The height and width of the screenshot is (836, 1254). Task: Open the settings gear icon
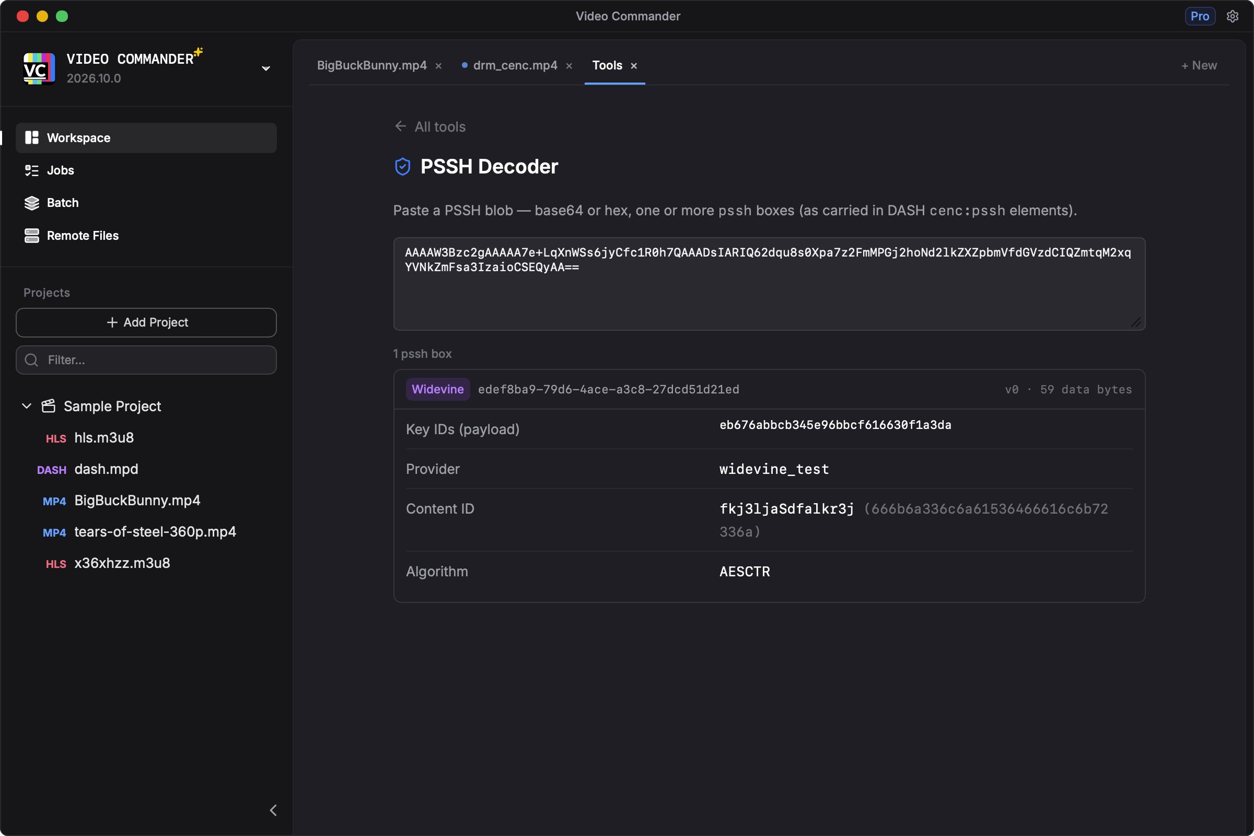[1232, 16]
